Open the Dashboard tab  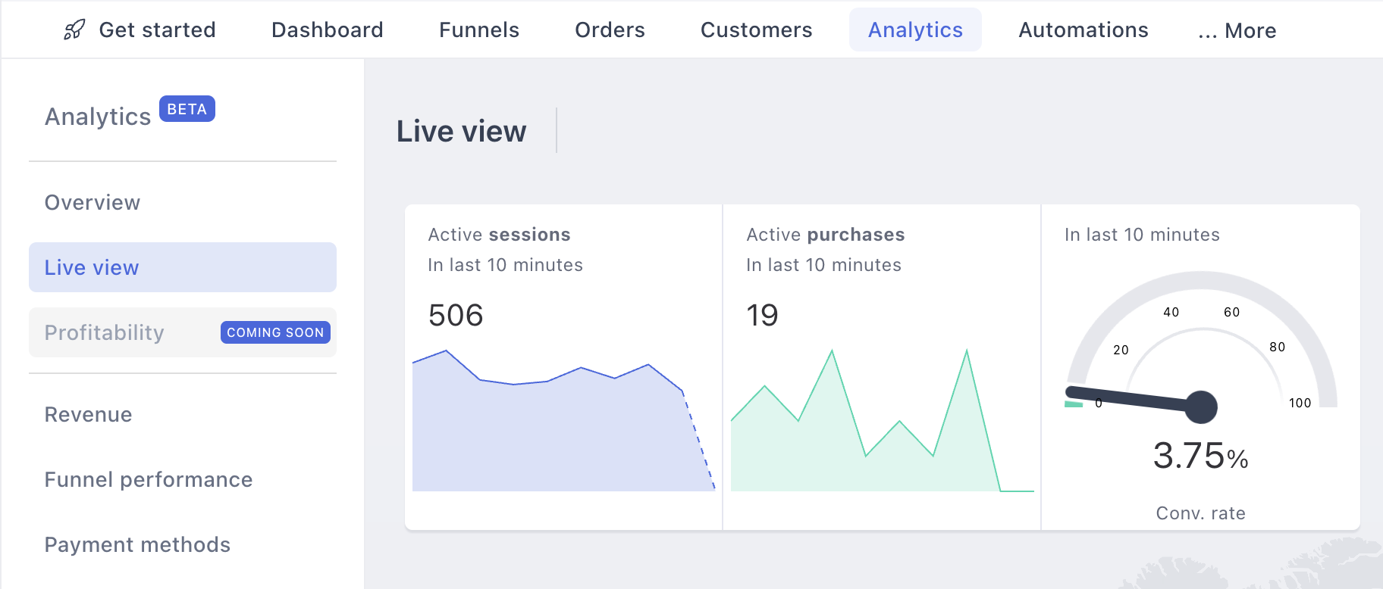(x=328, y=30)
